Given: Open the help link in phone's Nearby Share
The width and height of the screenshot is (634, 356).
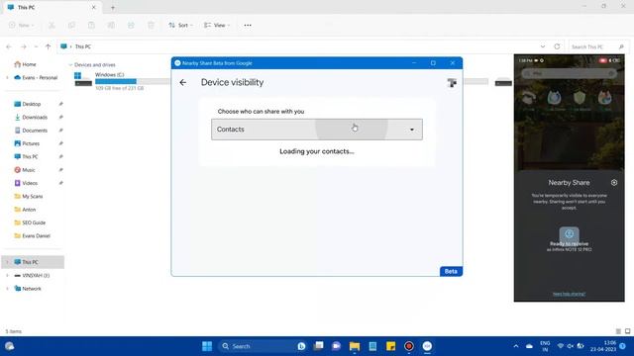Looking at the screenshot, I should [569, 294].
